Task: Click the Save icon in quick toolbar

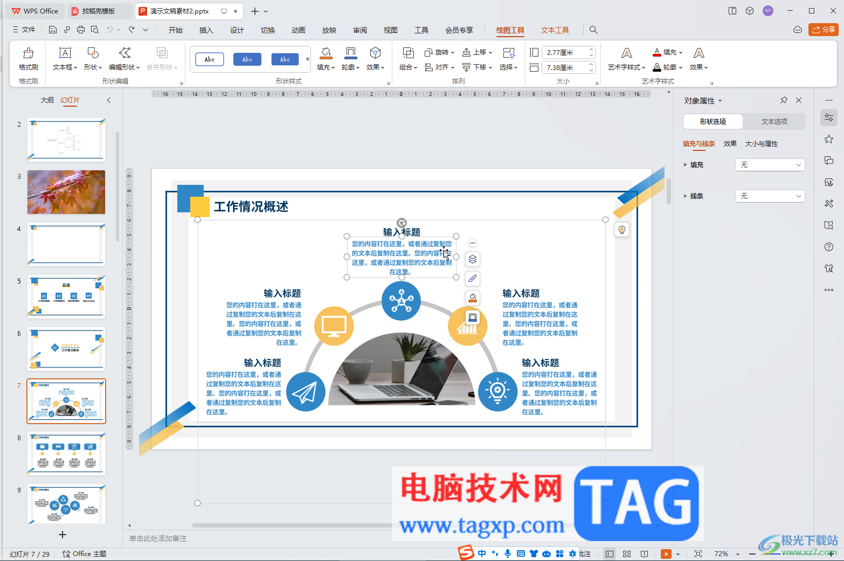Action: [53, 30]
